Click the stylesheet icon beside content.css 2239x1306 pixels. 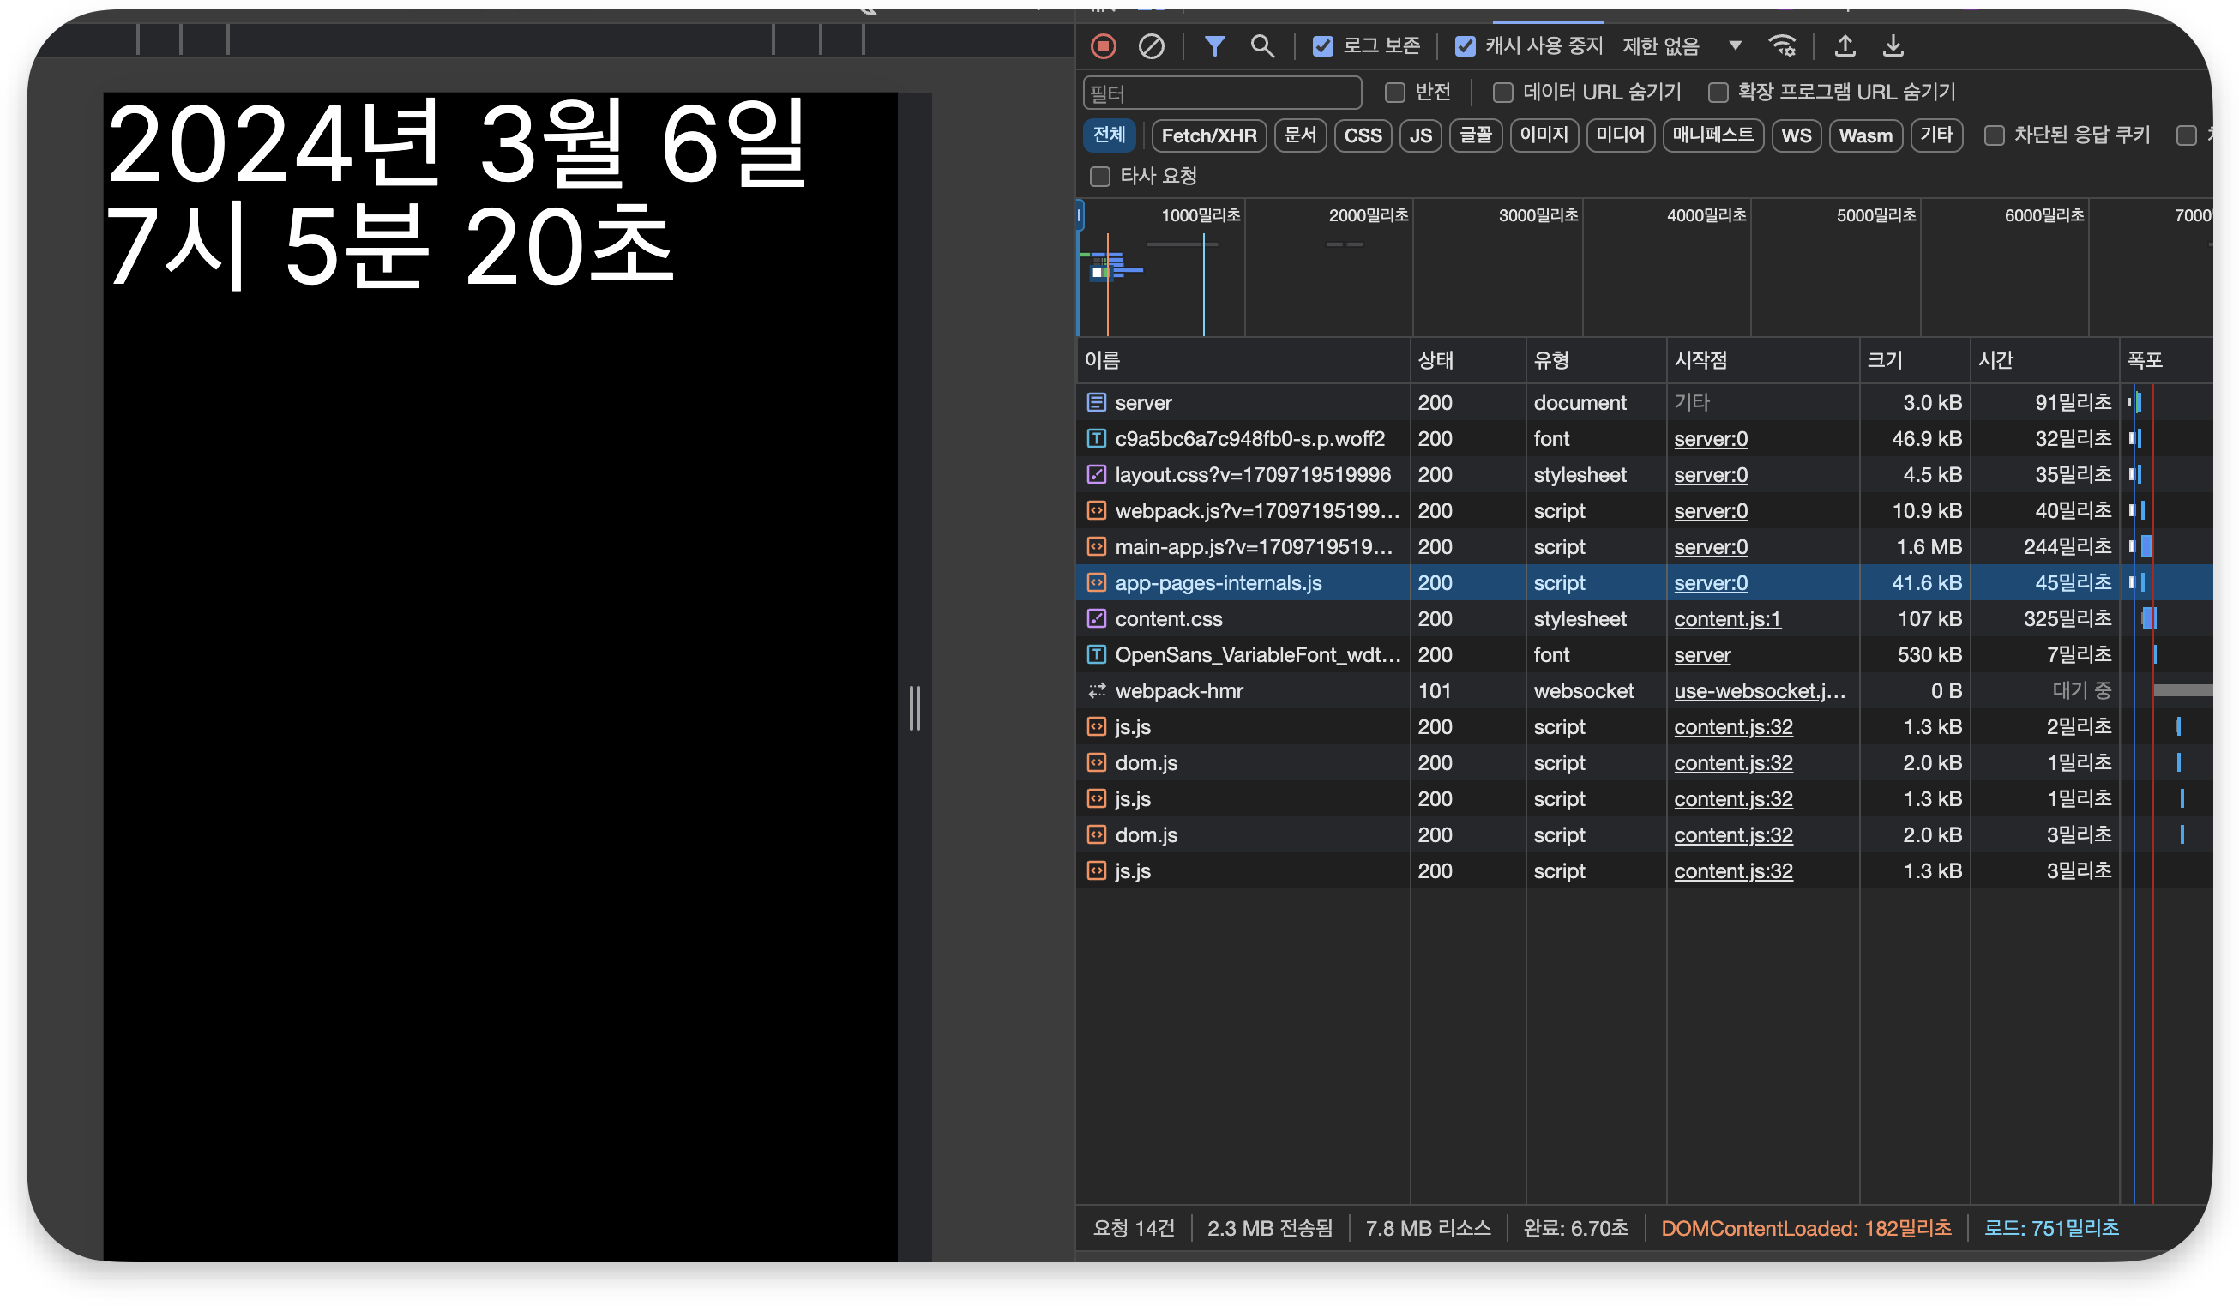(1097, 619)
